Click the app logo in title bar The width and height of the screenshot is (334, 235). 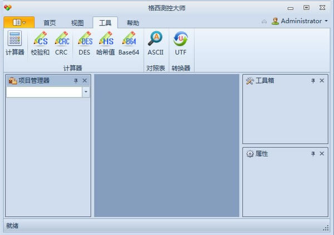(8, 8)
